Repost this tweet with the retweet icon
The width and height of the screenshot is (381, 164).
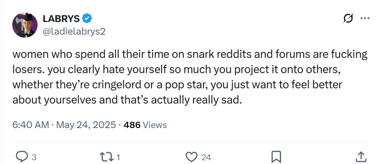107,157
